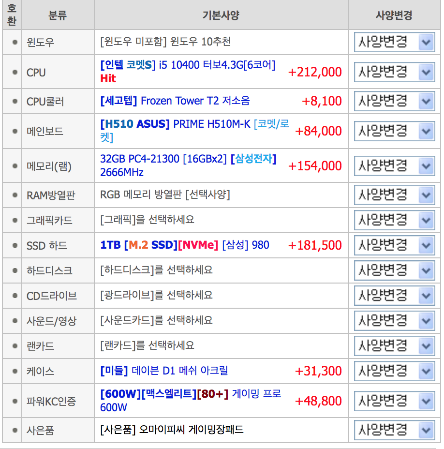444x449 pixels.
Task: Click the RAM방열판 category label
Action: pyautogui.click(x=51, y=195)
